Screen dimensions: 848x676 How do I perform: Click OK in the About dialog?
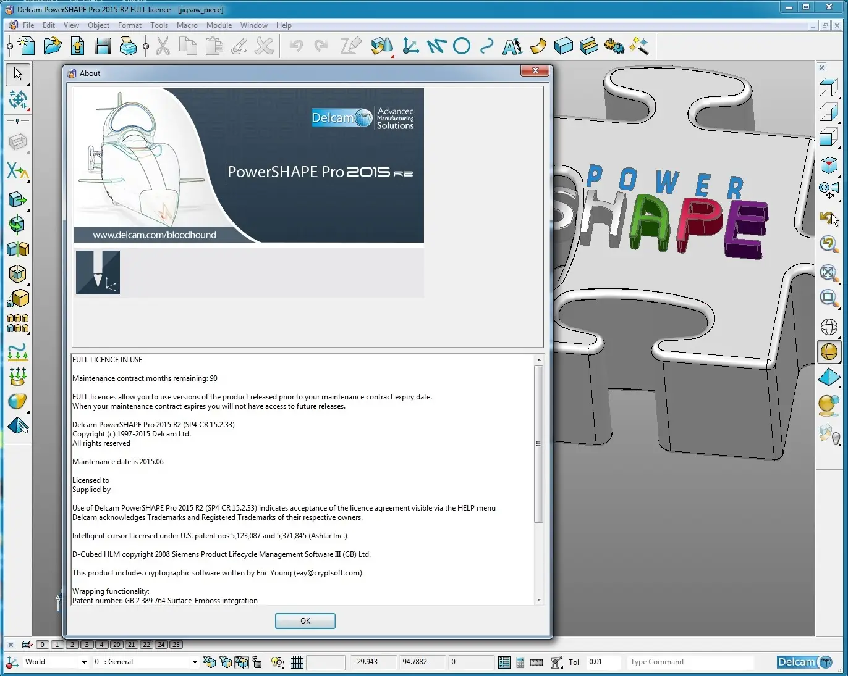(x=305, y=621)
